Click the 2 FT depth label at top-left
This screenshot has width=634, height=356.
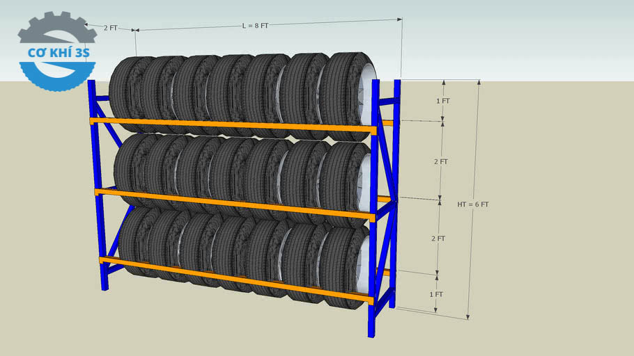(x=110, y=28)
